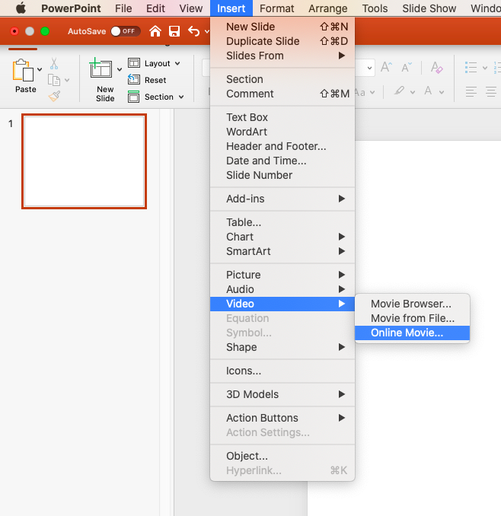Click the New Slide icon
Screen dimensions: 501x516
coord(101,68)
